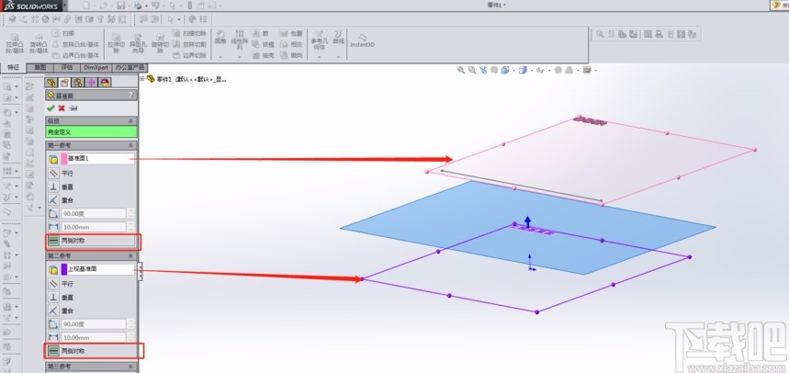This screenshot has width=789, height=373.
Task: Choose the 边界凸台/基体 boundary boss tool
Action: pyautogui.click(x=76, y=55)
